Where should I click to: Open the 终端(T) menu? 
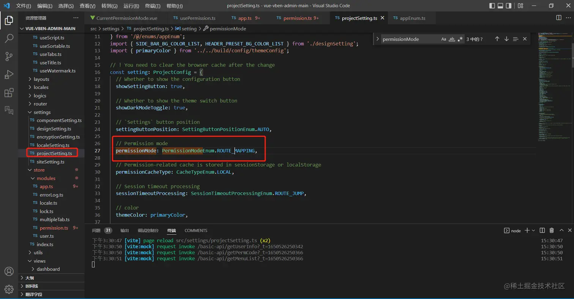153,6
